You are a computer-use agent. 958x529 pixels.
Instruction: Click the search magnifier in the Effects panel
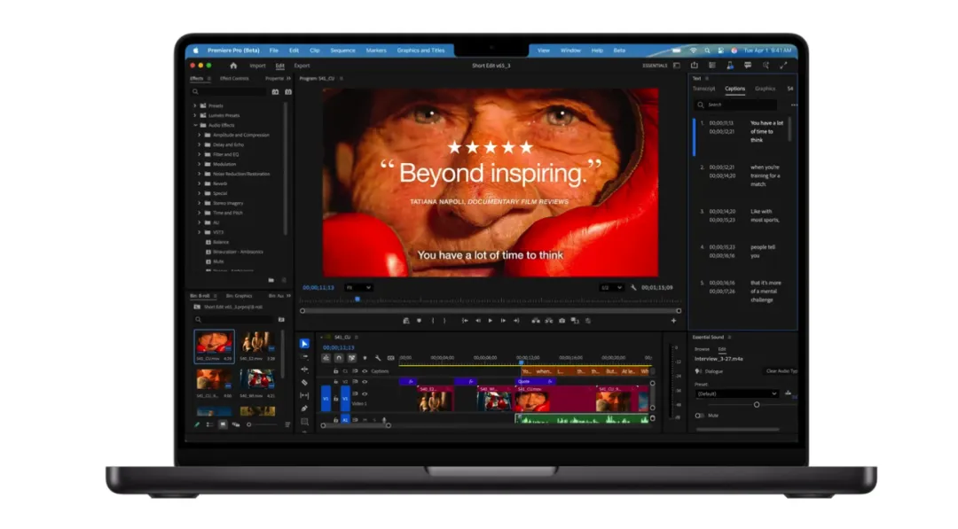coord(194,91)
